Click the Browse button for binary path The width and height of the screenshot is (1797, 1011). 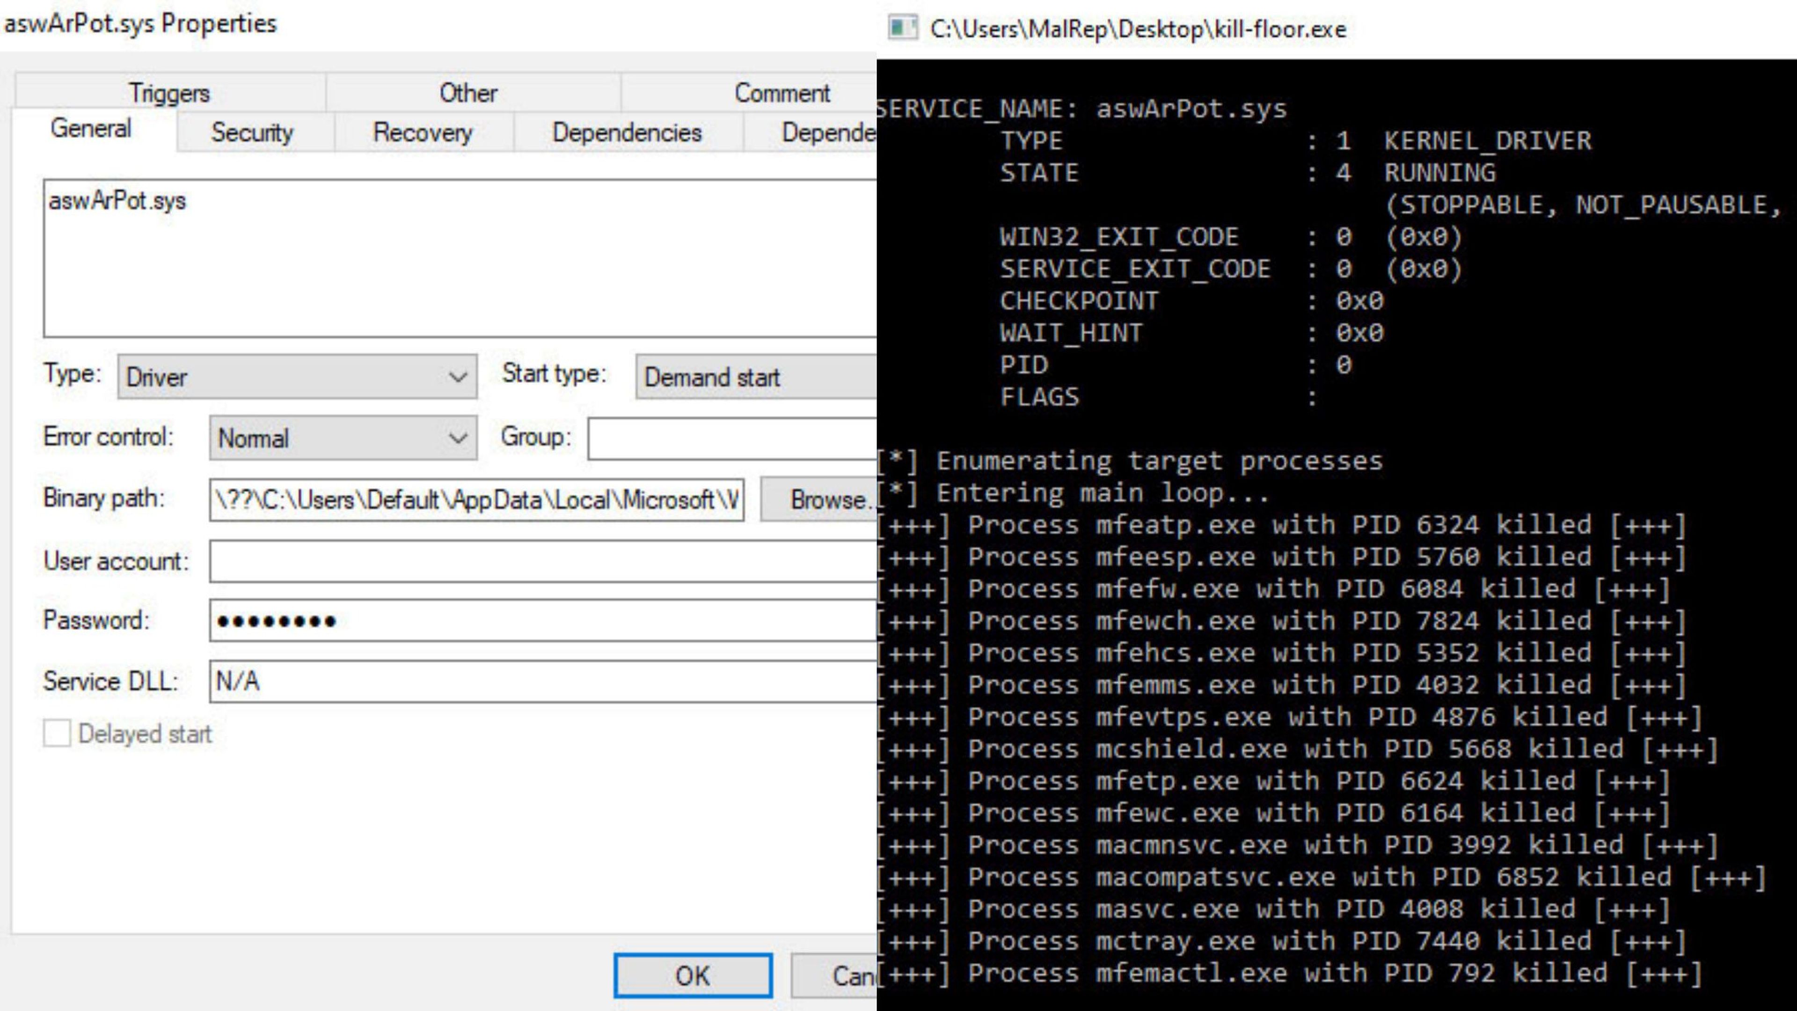coord(820,499)
